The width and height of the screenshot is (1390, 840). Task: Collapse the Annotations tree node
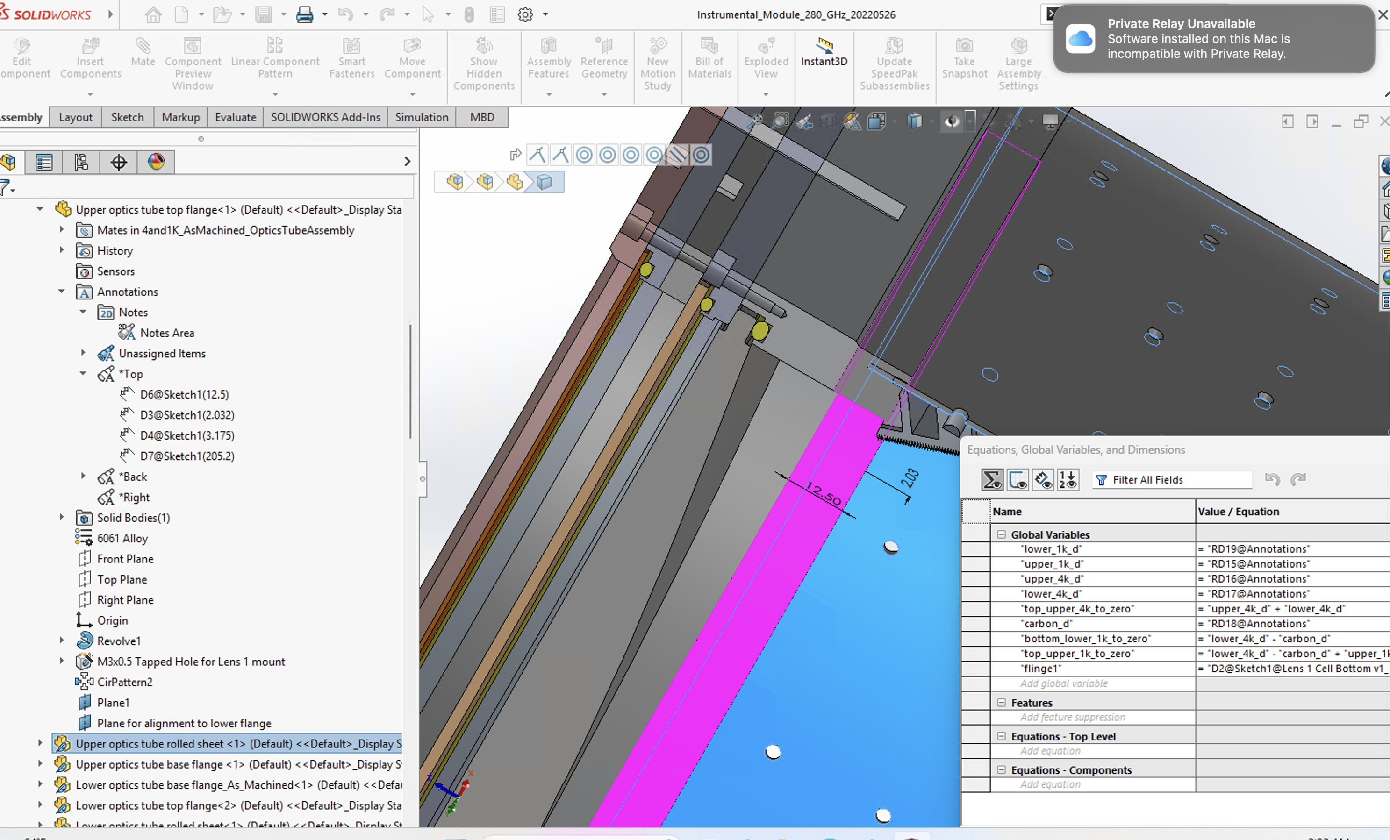pos(62,292)
